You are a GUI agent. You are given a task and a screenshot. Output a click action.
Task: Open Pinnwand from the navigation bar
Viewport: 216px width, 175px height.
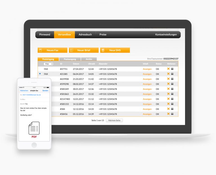pyautogui.click(x=45, y=35)
